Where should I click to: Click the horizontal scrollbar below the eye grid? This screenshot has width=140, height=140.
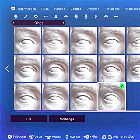(x=78, y=111)
